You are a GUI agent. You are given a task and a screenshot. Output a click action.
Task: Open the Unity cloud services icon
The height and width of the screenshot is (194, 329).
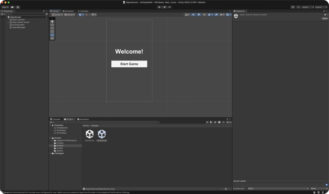(x=13, y=7)
